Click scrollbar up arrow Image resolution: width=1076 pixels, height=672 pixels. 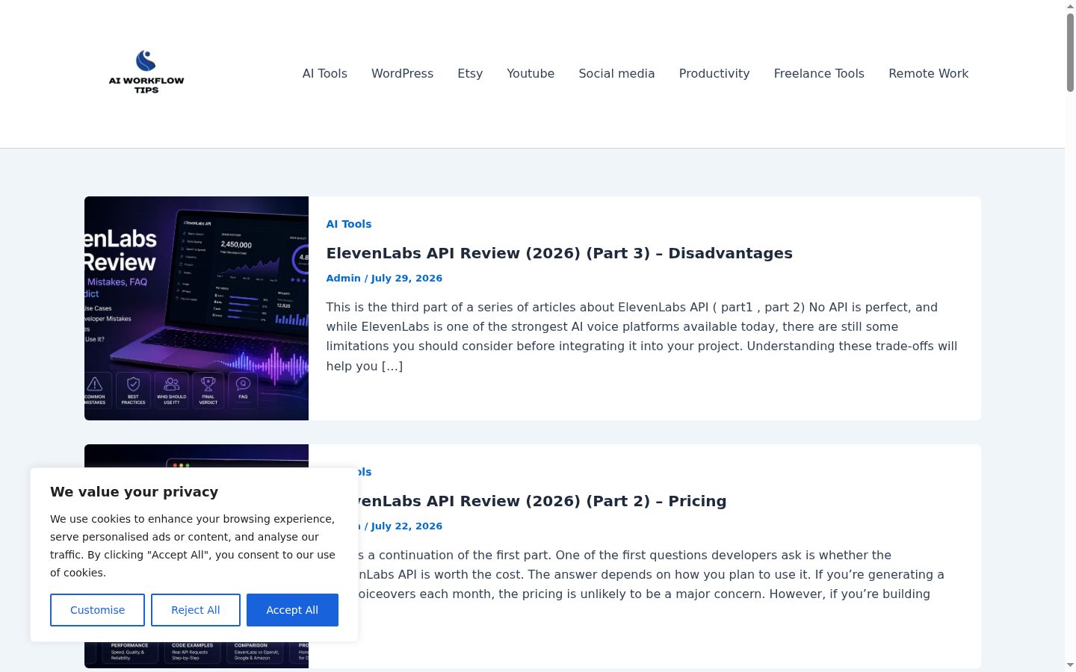(x=1070, y=5)
